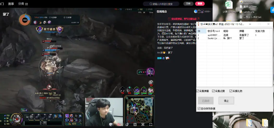Viewport: 274px width, 128px height.
Task: Click the search magnifier icon
Action: 151,4
